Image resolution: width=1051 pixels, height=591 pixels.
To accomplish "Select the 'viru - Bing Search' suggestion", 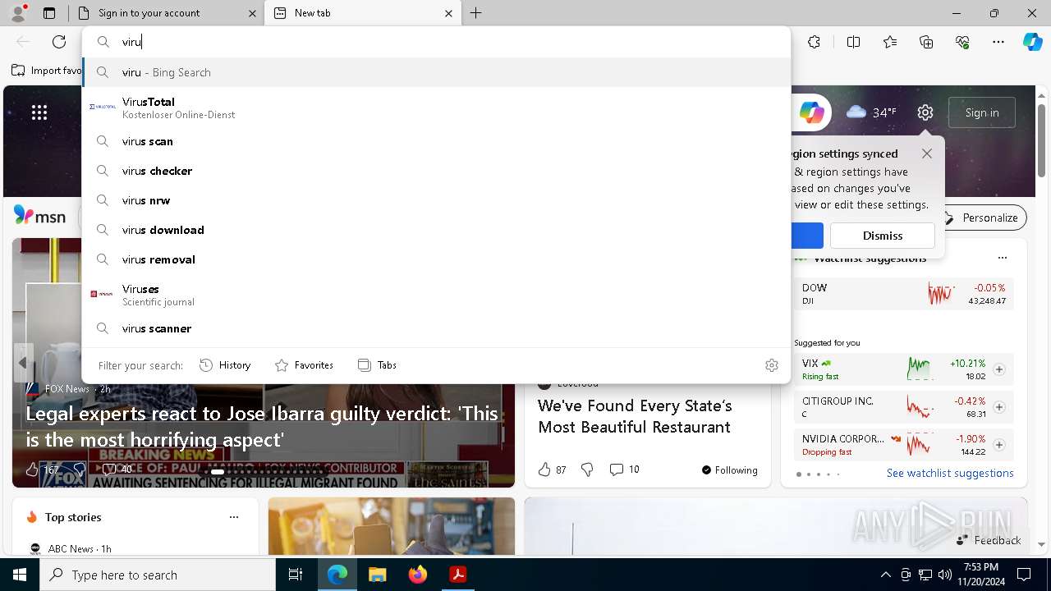I will click(436, 72).
